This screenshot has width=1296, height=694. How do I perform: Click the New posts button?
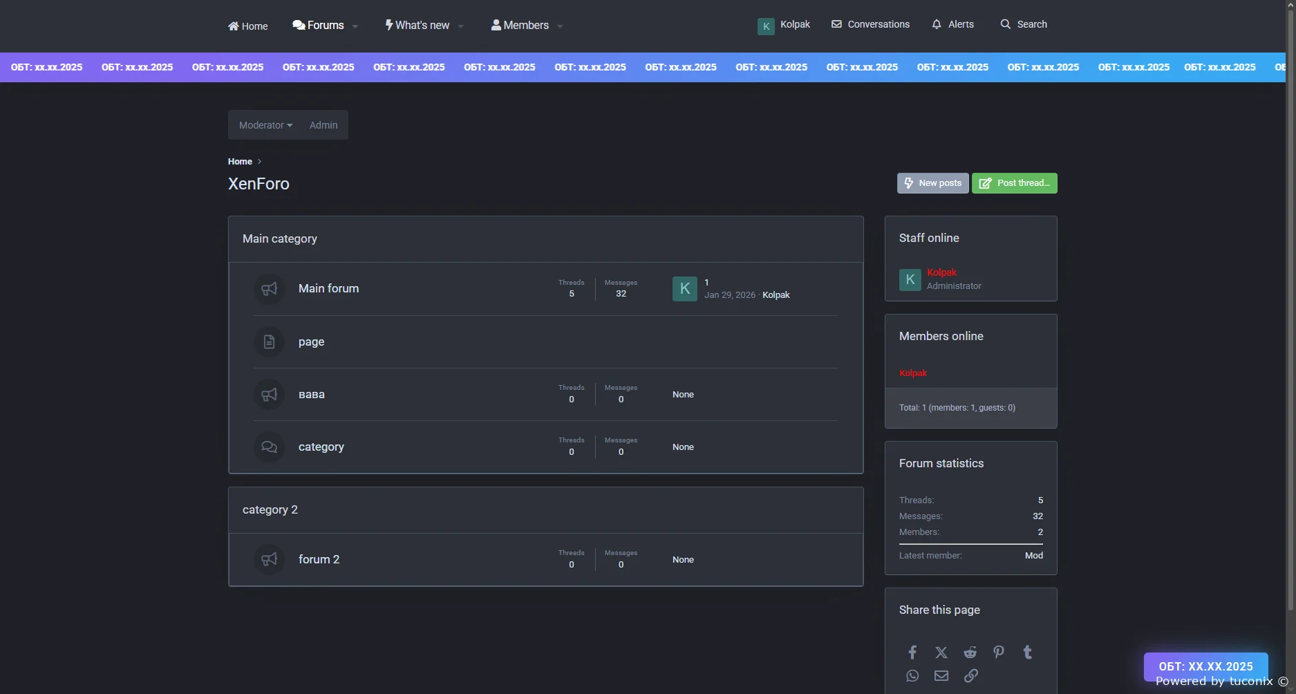click(933, 183)
